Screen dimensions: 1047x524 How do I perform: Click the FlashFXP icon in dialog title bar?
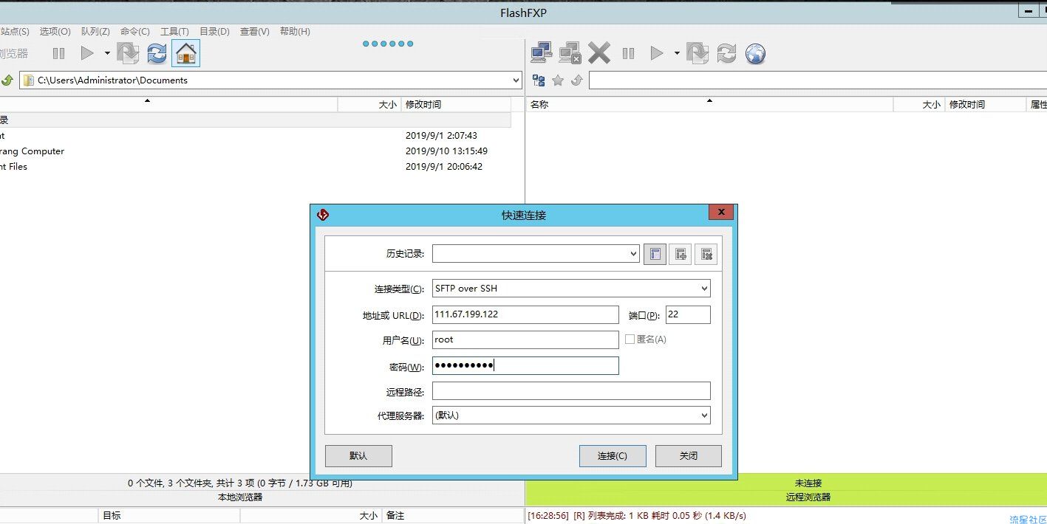(322, 215)
